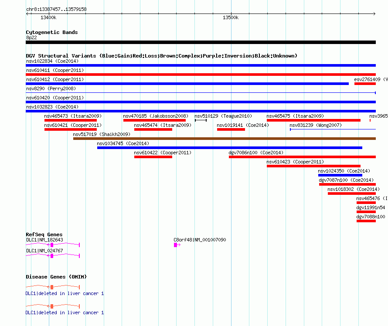Select nsv610422 (Cooper2011) red bar

(153, 157)
